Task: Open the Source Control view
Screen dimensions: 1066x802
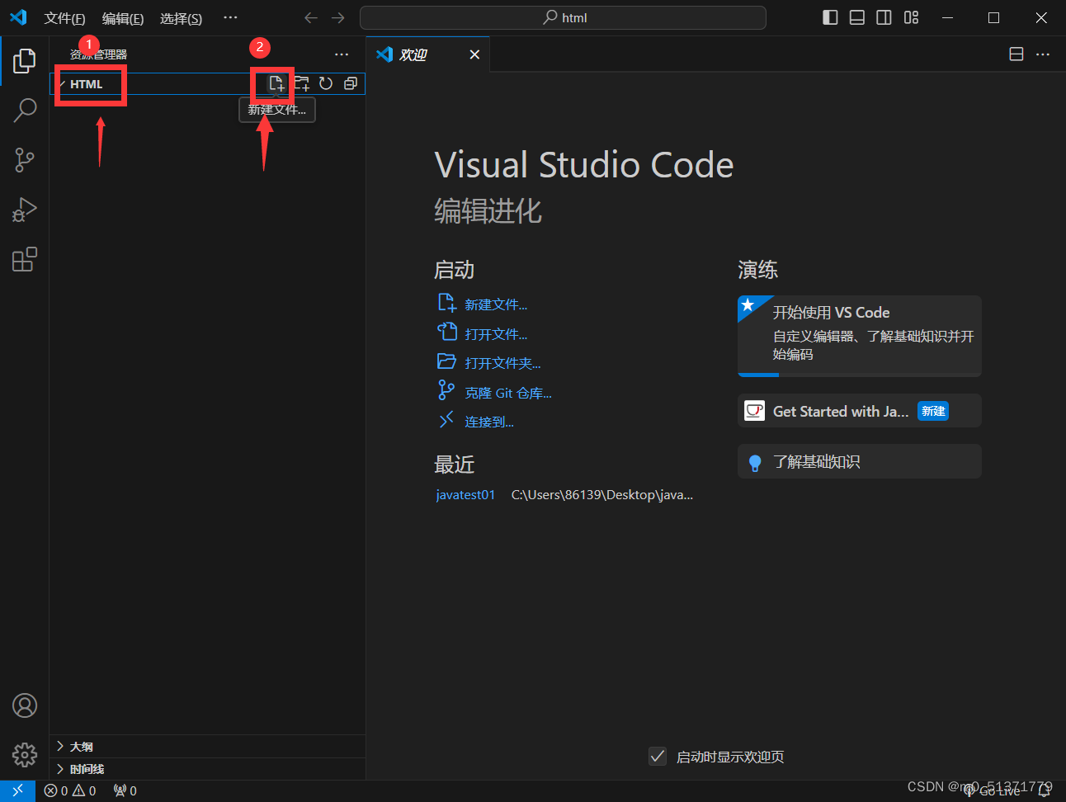Action: [x=25, y=160]
